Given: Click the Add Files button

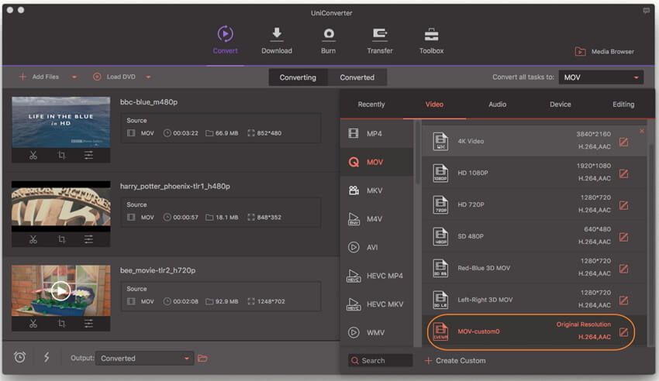Looking at the screenshot, I should pos(39,77).
